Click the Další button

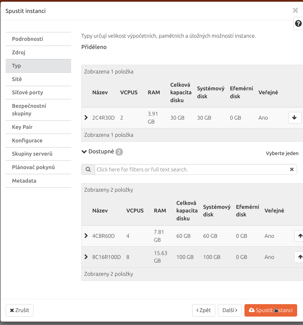click(x=230, y=310)
